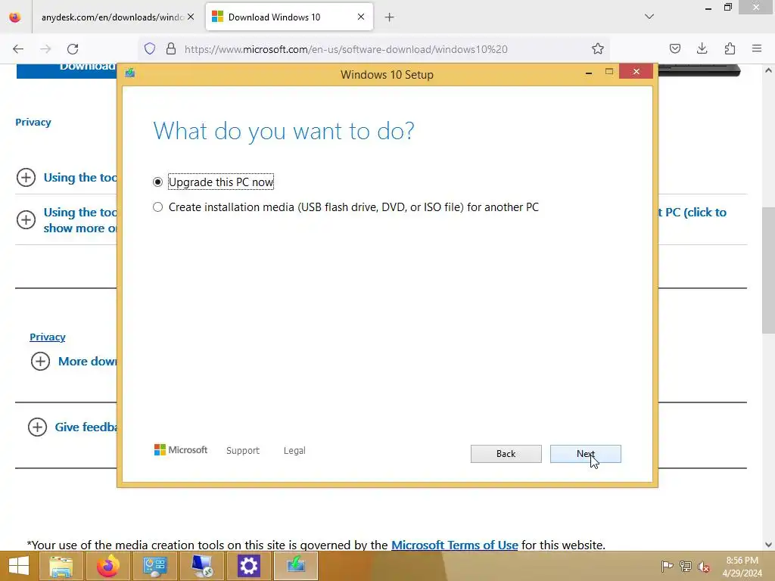Click the tracking protection shield icon
The height and width of the screenshot is (581, 775).
[x=150, y=49]
